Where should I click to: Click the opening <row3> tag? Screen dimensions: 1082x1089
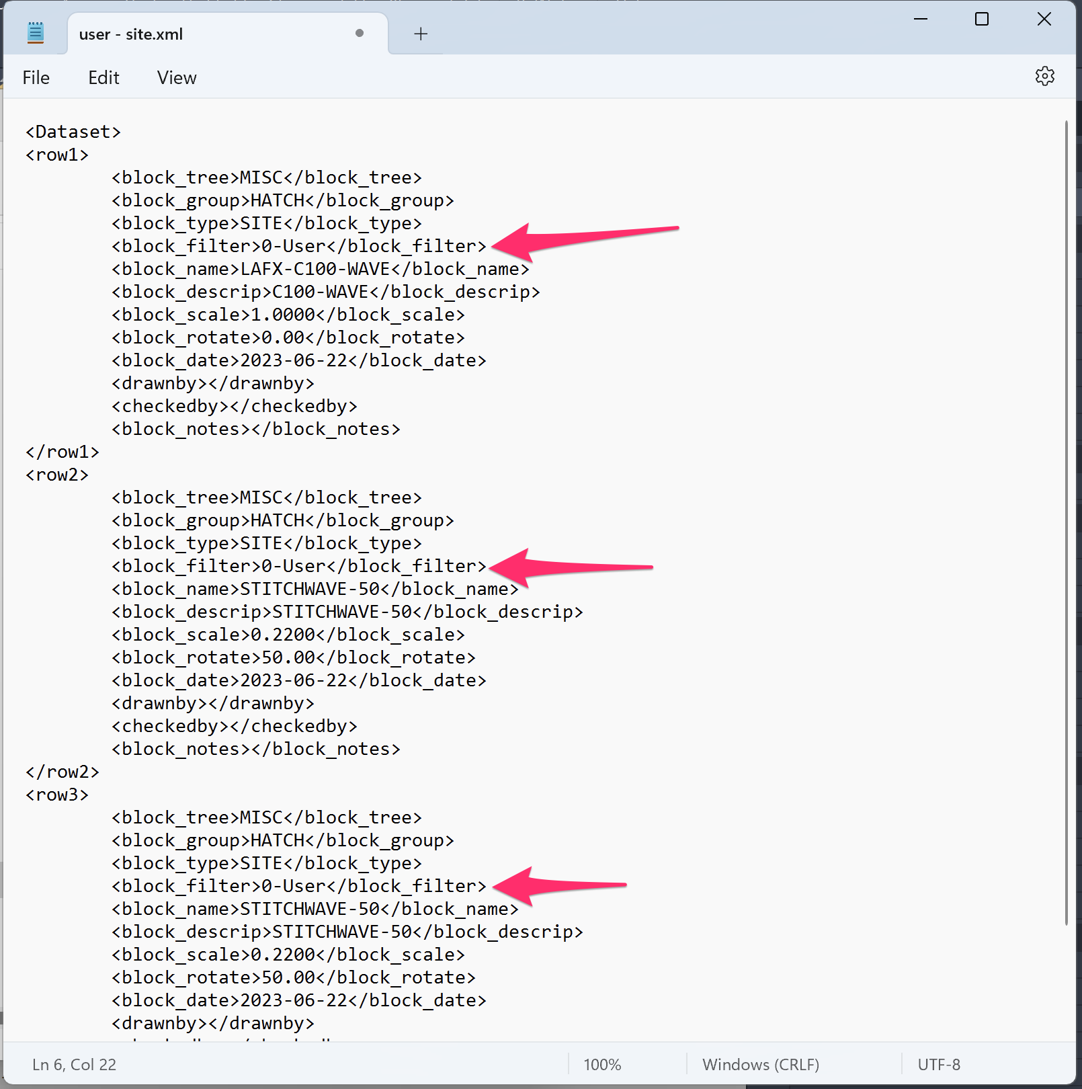tap(57, 795)
